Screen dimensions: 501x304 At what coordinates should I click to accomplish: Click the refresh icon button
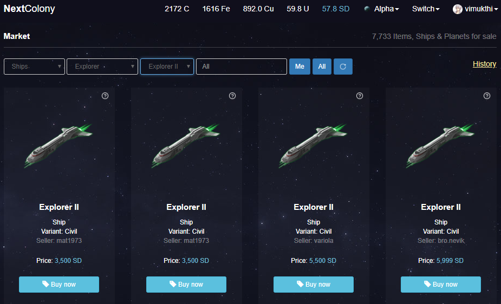pyautogui.click(x=343, y=67)
